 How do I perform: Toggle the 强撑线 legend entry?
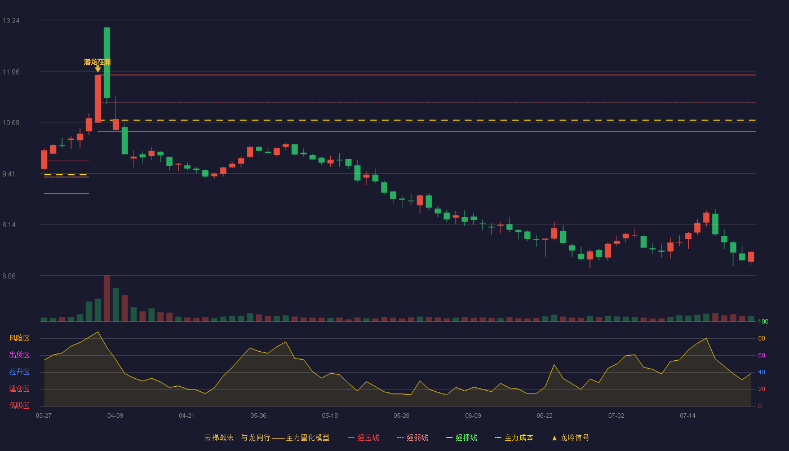pyautogui.click(x=462, y=437)
